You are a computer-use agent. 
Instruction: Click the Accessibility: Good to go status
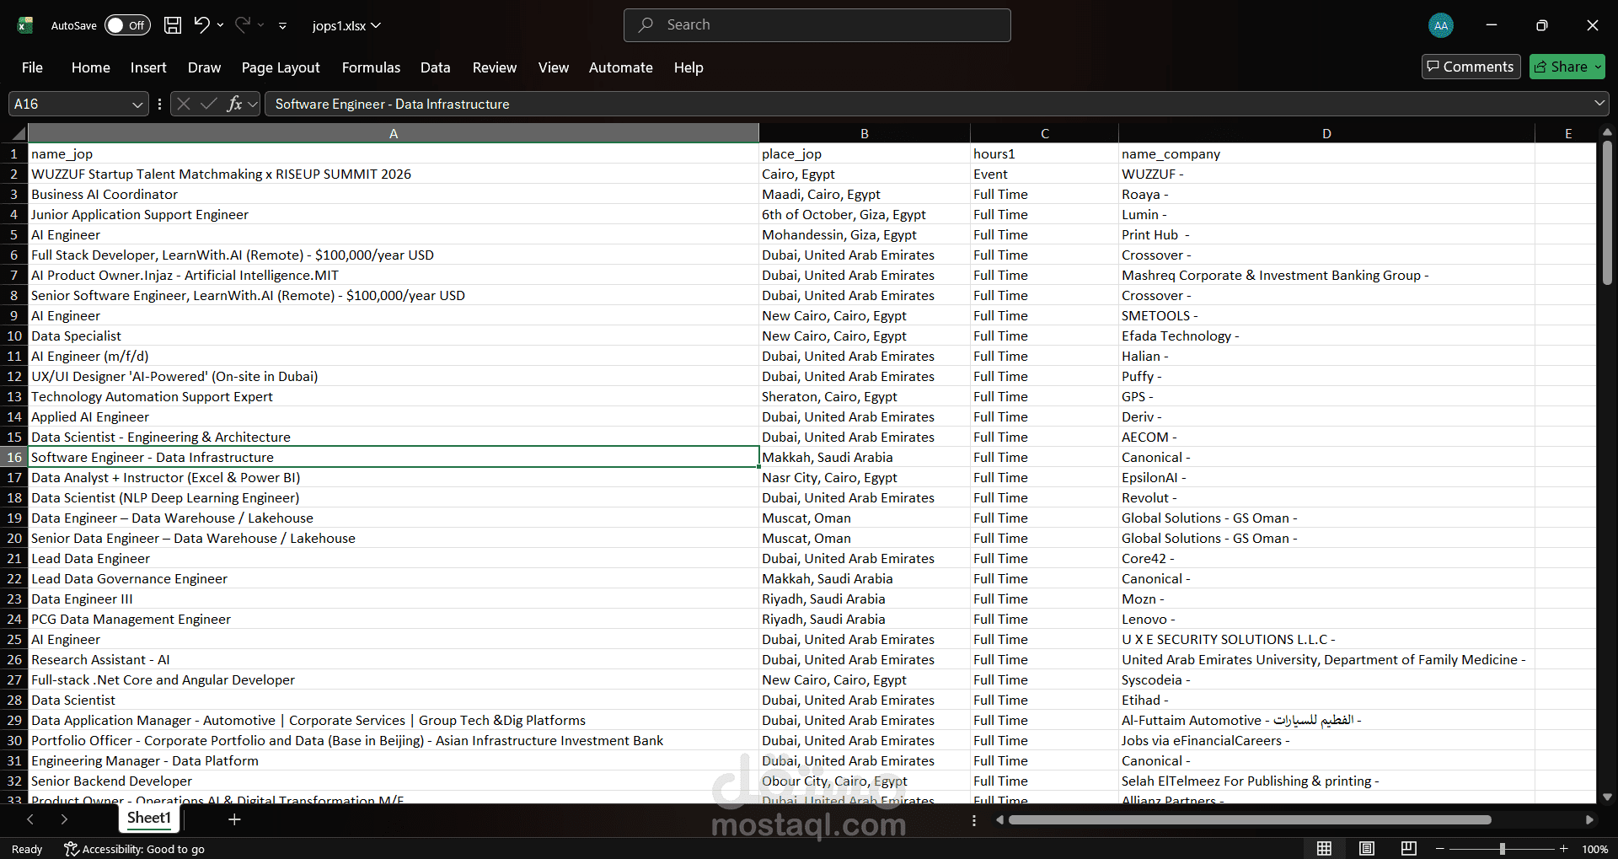tap(135, 849)
